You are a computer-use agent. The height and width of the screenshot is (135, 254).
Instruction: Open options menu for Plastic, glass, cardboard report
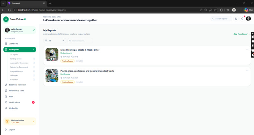(x=247, y=70)
